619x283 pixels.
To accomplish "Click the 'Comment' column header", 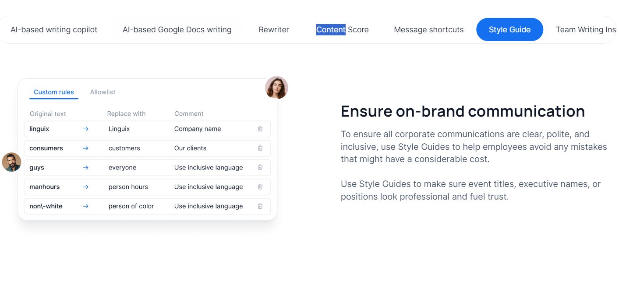I will point(189,114).
